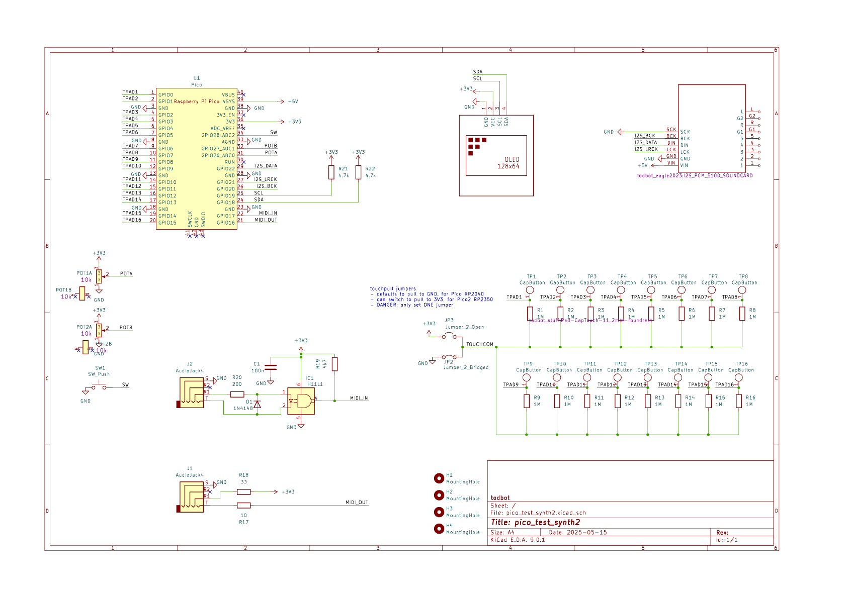Click 'todbot' author text in title block

pos(500,498)
